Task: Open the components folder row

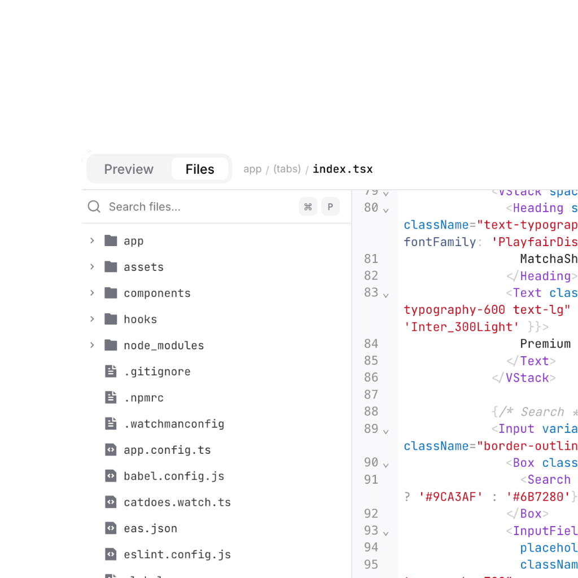Action: [x=216, y=293]
